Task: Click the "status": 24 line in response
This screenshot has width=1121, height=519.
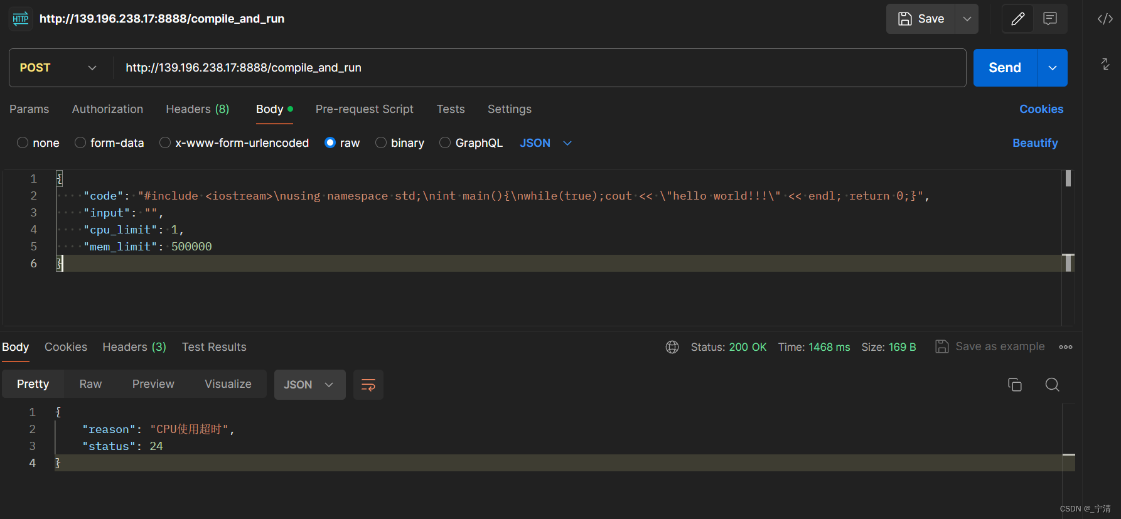Action: [x=122, y=446]
